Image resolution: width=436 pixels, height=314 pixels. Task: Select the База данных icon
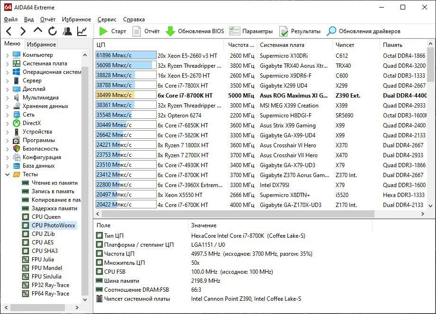(17, 166)
